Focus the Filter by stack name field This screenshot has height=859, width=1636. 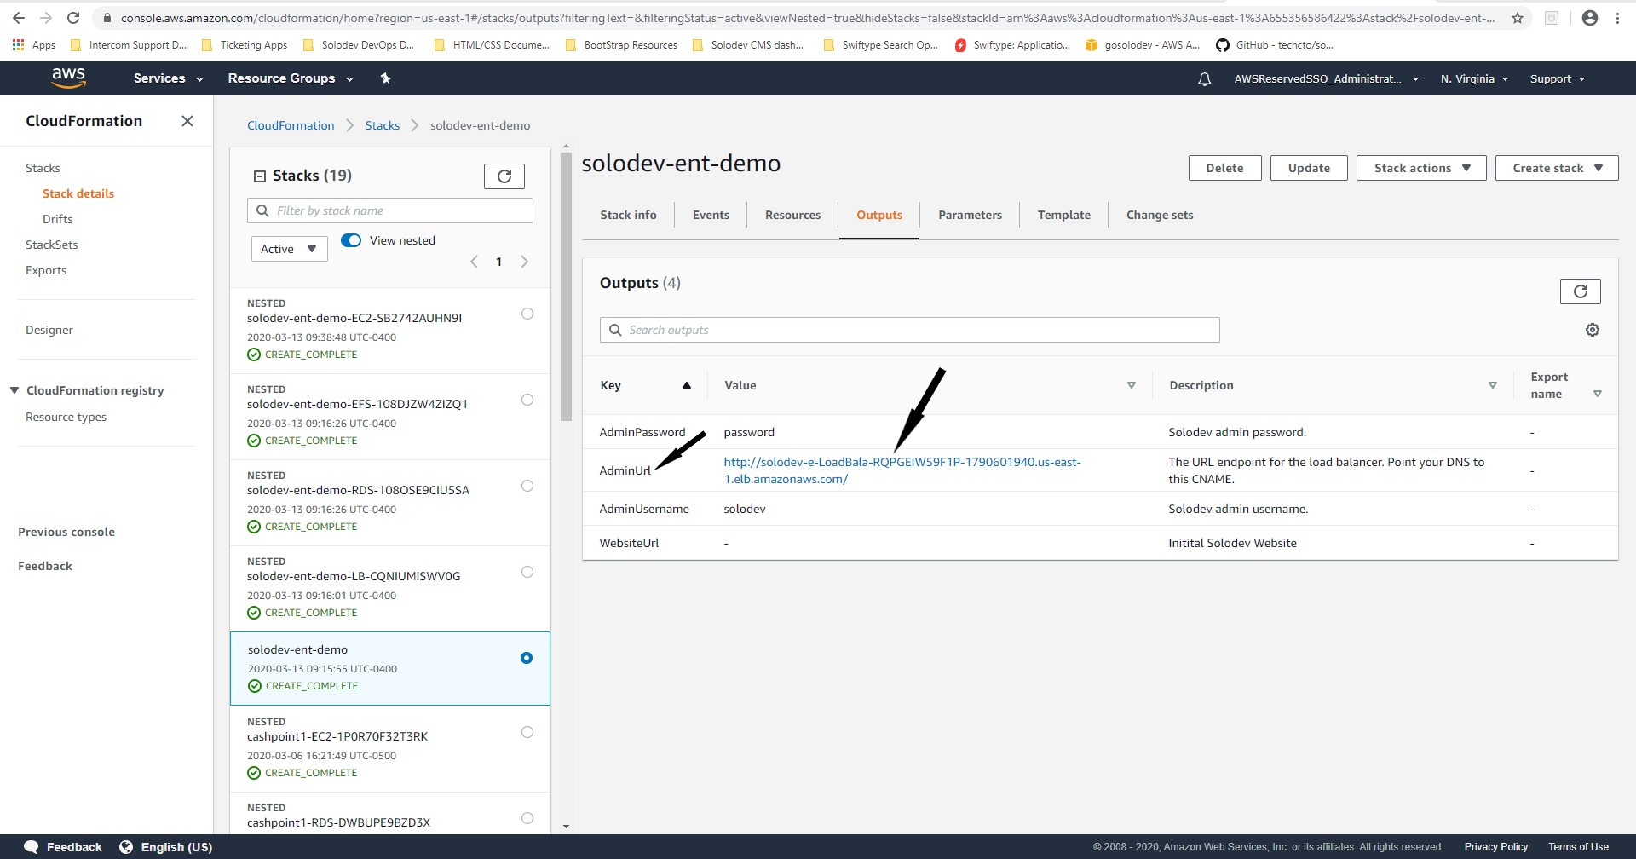(390, 210)
